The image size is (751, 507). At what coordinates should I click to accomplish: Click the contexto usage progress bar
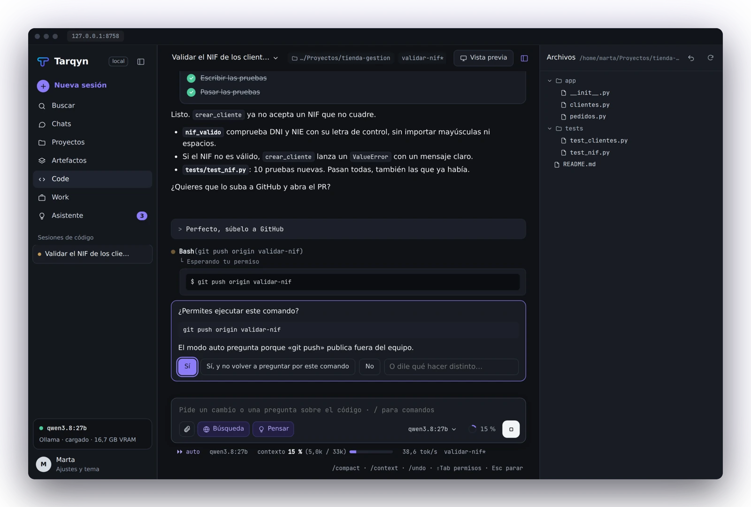click(371, 452)
